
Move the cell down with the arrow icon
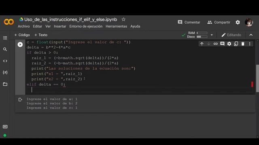coord(209,44)
